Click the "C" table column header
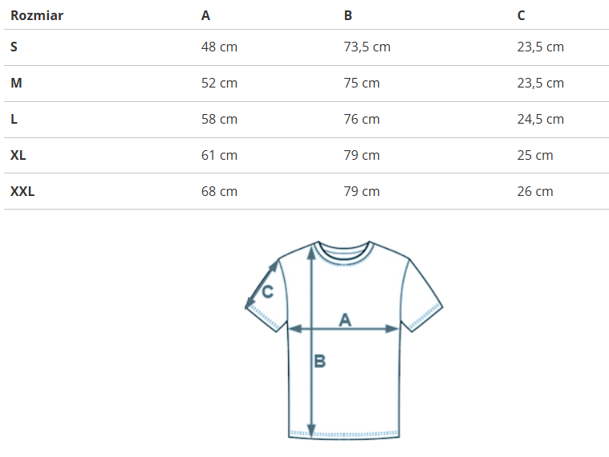Image resolution: width=609 pixels, height=457 pixels. [x=522, y=15]
